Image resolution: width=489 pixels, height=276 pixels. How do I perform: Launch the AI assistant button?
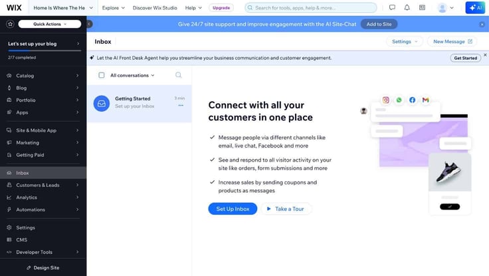coord(475,8)
